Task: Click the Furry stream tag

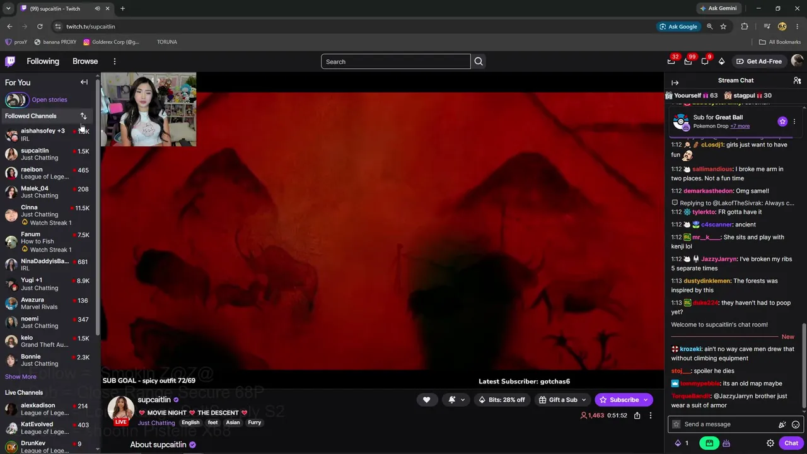Action: point(255,422)
